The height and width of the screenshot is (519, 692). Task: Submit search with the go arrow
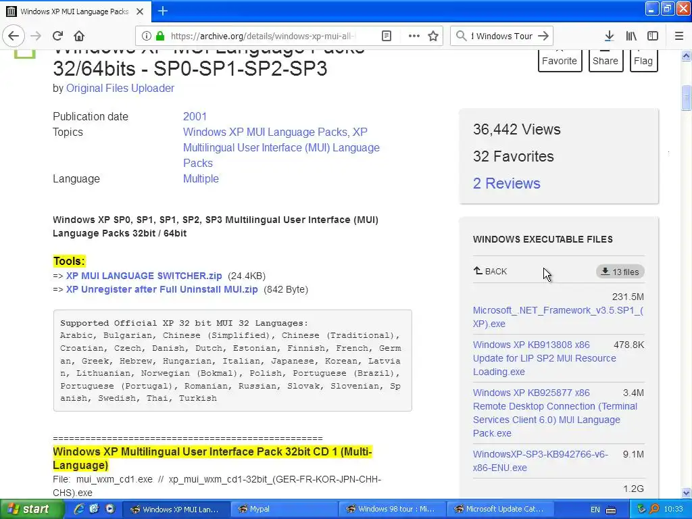pos(543,36)
